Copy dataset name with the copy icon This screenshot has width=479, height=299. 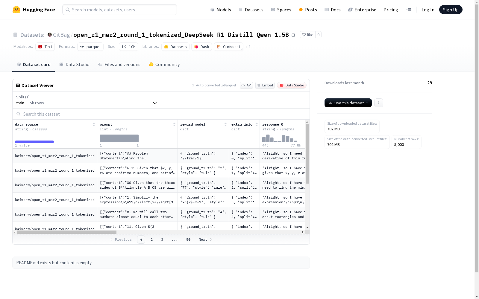click(x=293, y=35)
